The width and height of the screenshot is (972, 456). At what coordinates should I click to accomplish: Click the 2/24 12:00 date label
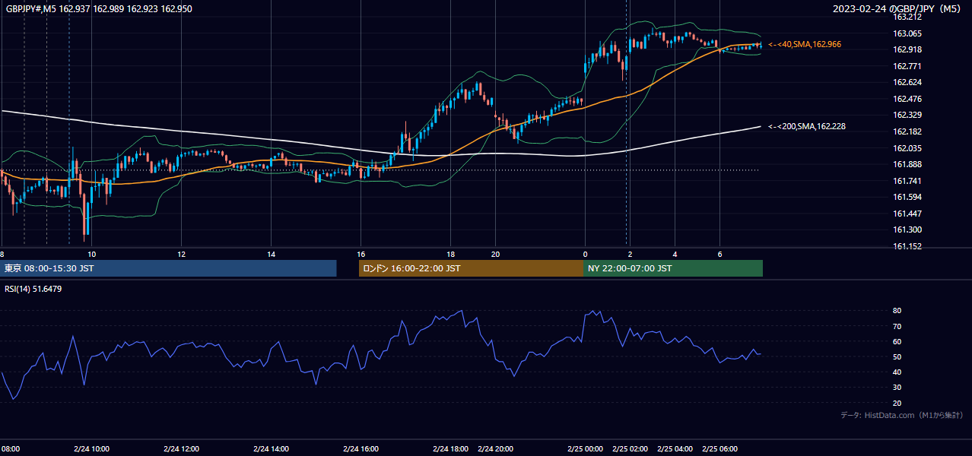point(181,448)
